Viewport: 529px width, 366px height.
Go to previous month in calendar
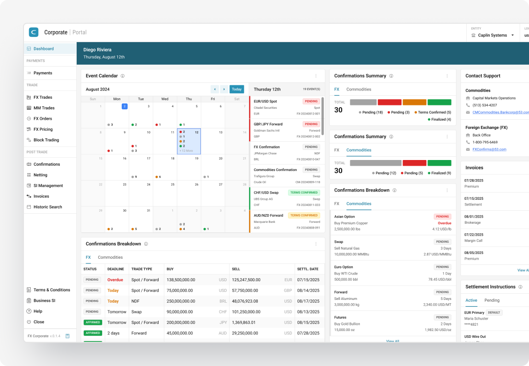(215, 89)
